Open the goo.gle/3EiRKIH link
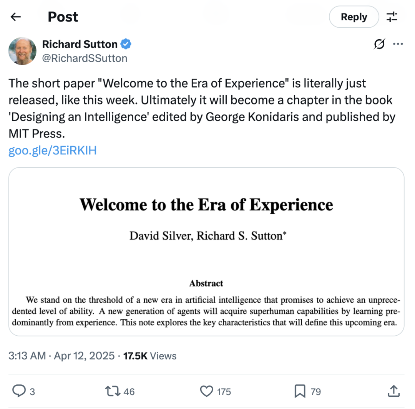415x409 pixels. 52,151
